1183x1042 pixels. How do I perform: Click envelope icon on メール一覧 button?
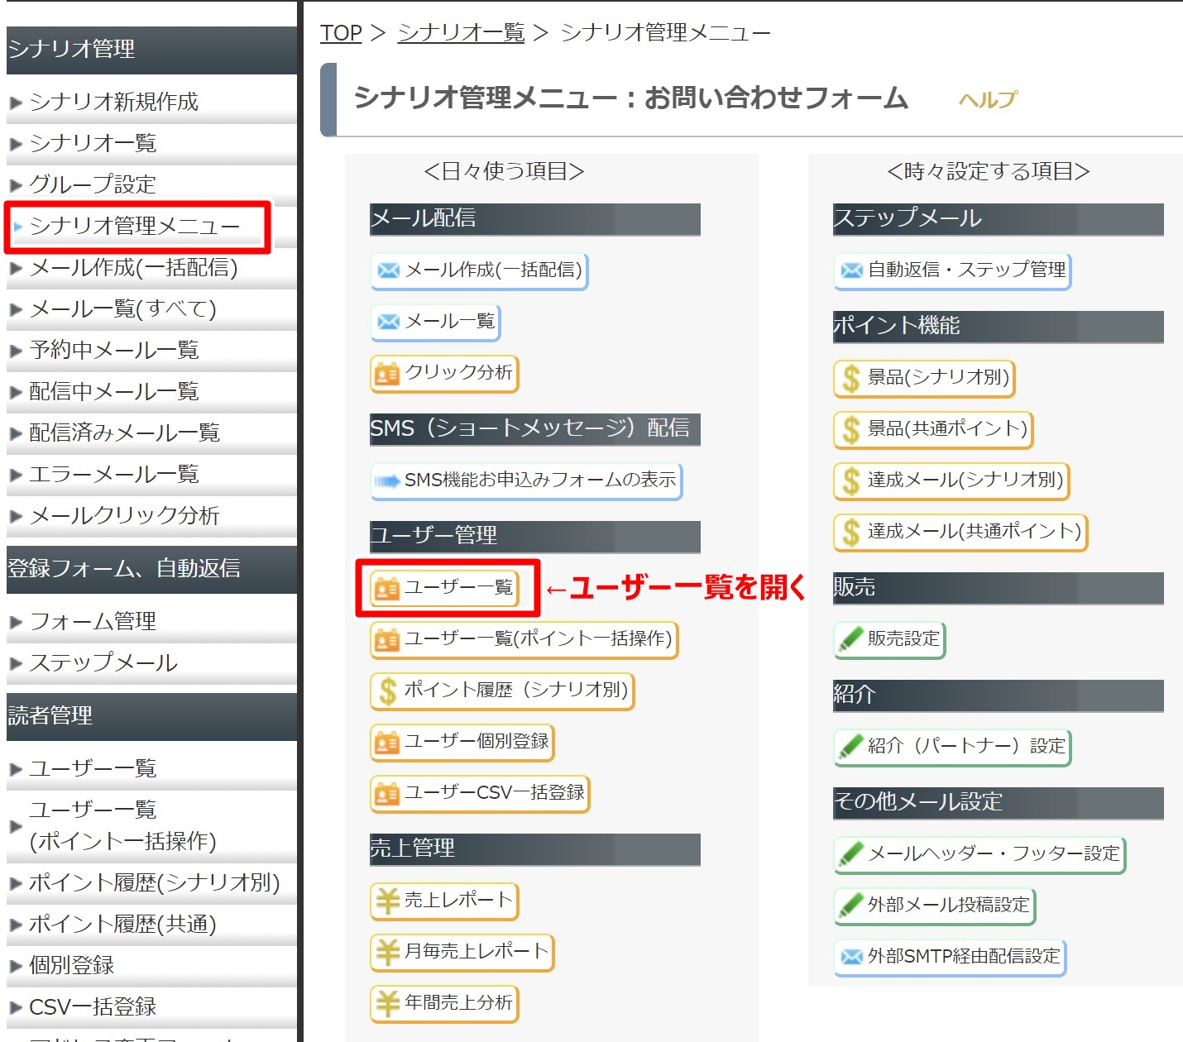388,322
